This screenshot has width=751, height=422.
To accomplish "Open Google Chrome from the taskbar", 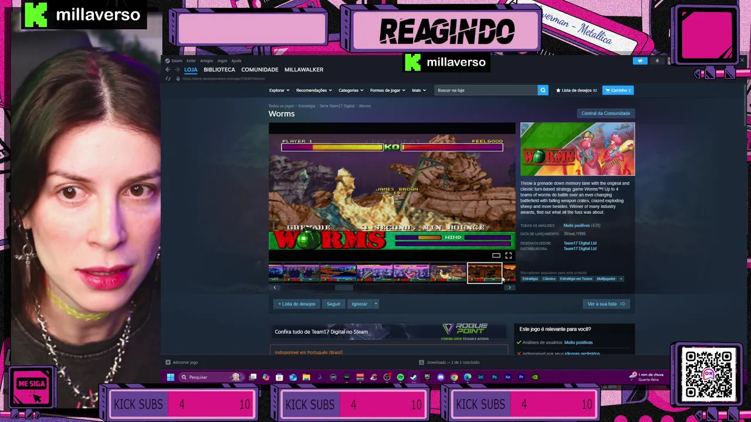I will point(454,377).
